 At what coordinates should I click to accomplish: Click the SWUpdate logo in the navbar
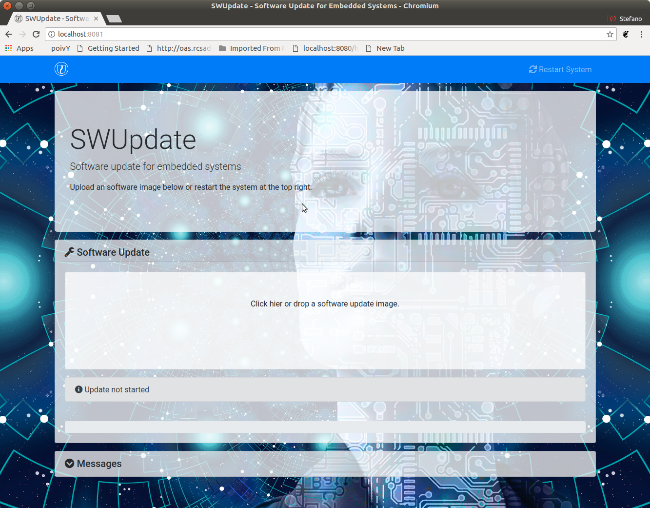[x=61, y=69]
